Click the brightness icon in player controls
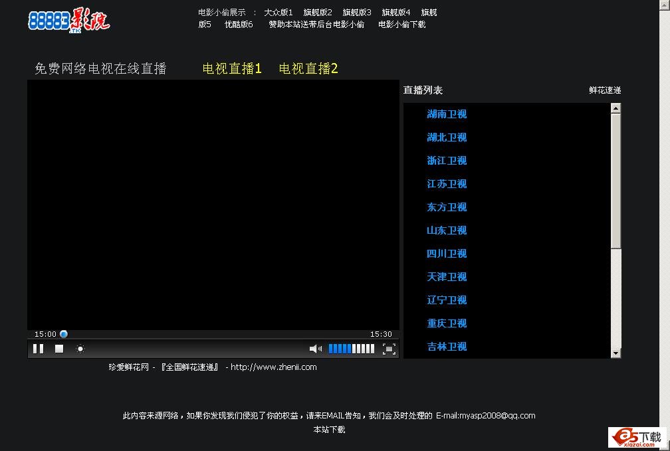Image resolution: width=670 pixels, height=451 pixels. pyautogui.click(x=80, y=349)
